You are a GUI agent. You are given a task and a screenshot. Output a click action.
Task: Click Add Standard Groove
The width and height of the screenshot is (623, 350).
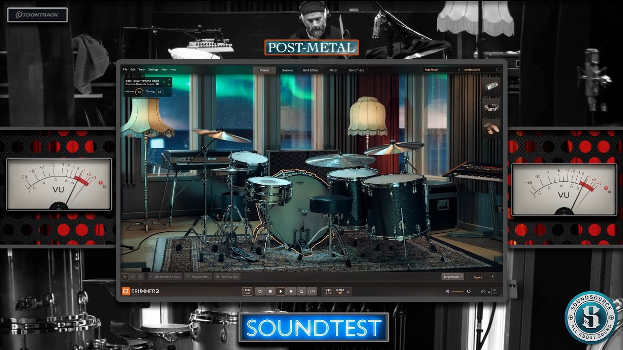[165, 277]
